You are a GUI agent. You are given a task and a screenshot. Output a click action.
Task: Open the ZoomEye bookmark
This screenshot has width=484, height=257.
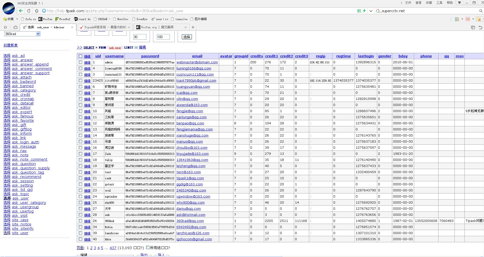tap(140, 19)
